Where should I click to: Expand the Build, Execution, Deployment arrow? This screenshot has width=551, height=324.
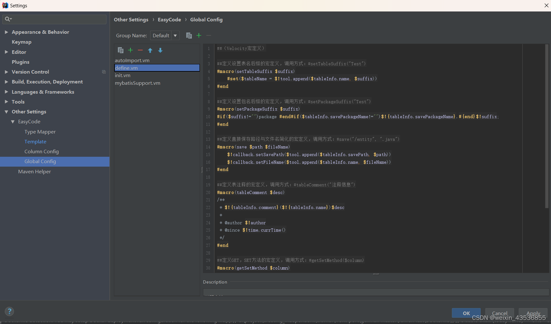pos(6,82)
